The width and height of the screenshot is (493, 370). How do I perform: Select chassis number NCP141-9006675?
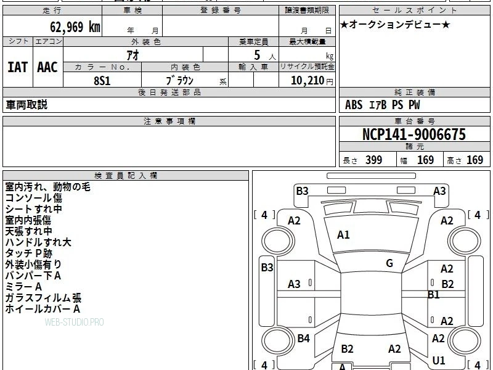point(414,134)
